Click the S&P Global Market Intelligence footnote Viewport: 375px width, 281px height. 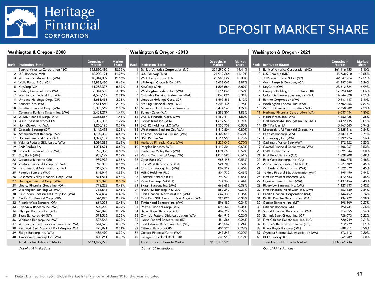point(88,276)
